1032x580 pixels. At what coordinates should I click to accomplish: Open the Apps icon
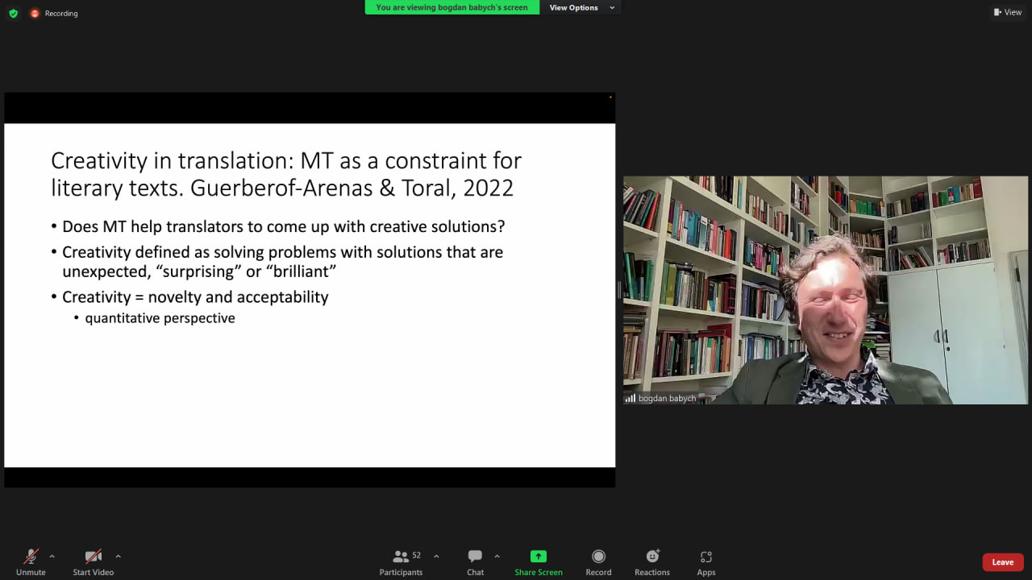(x=706, y=557)
